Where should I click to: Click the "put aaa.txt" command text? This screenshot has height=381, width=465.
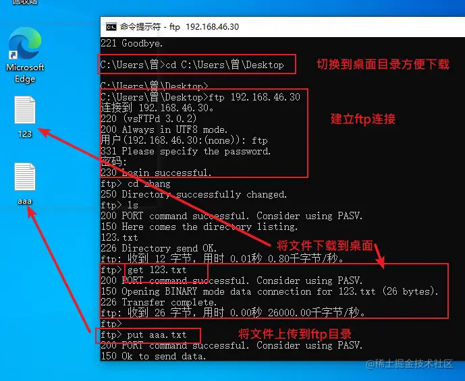tap(157, 334)
